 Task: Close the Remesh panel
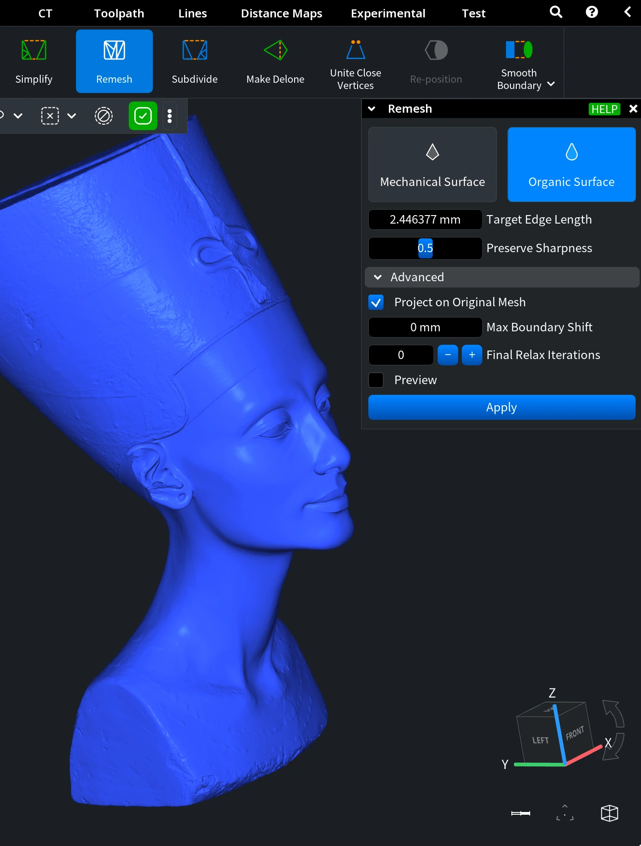(633, 109)
